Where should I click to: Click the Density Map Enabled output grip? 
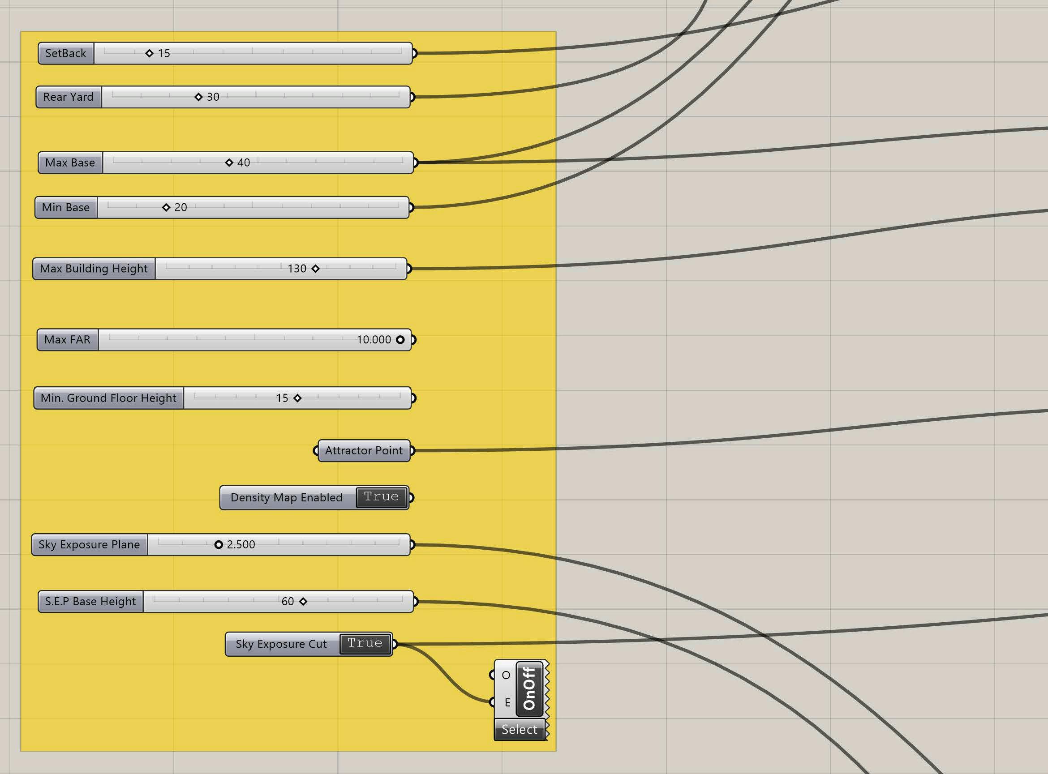(x=412, y=498)
